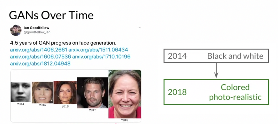Click the 2018 smiling woman face image

125,94
